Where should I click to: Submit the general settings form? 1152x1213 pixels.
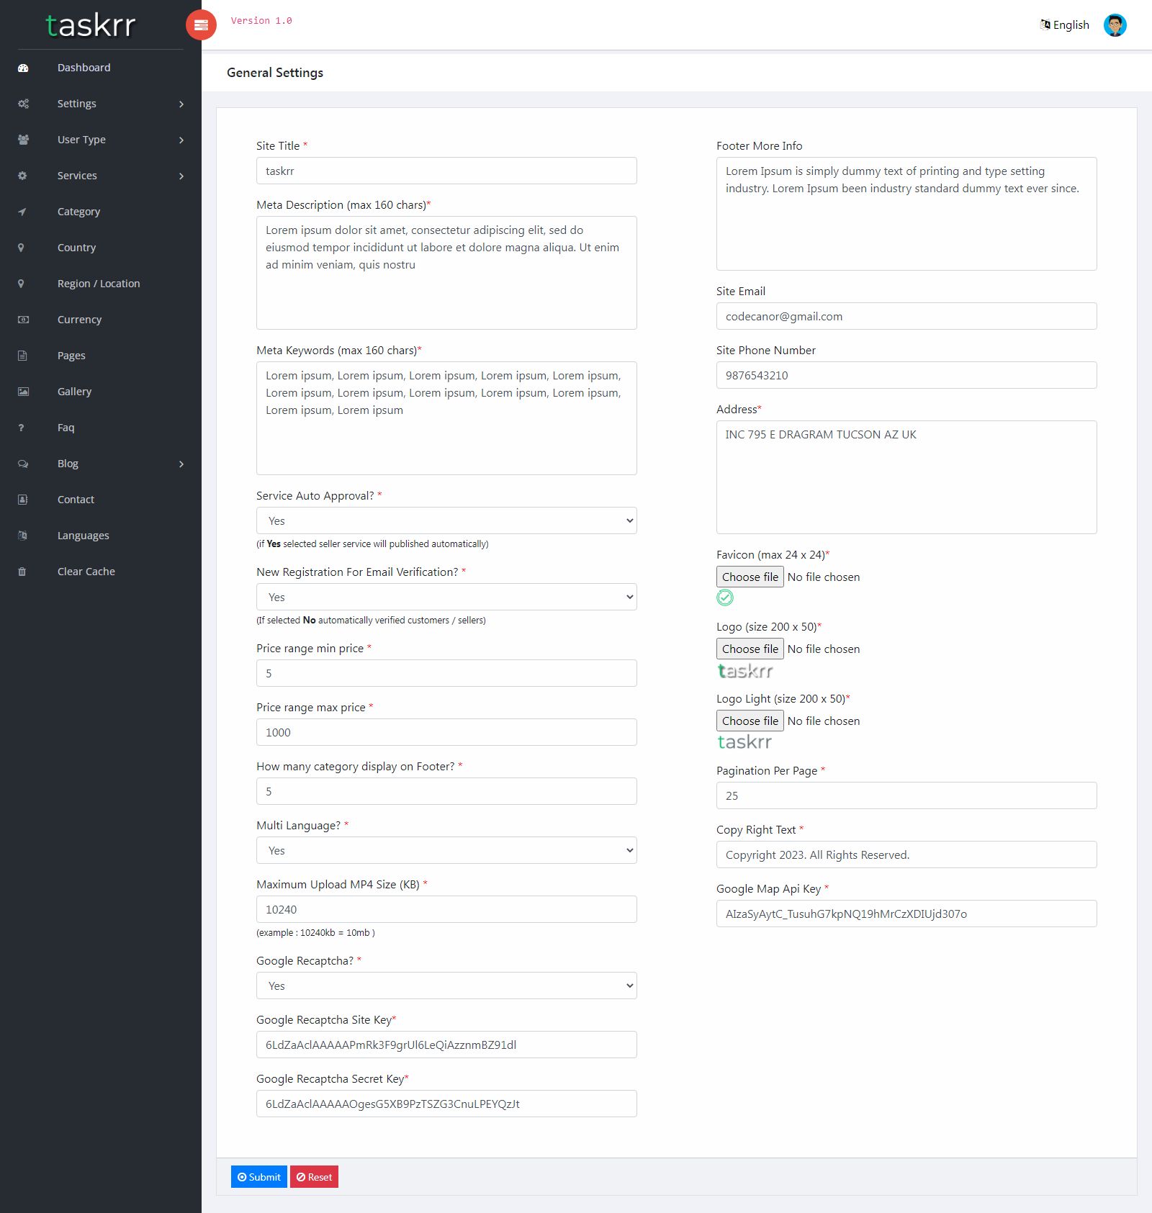(x=259, y=1177)
